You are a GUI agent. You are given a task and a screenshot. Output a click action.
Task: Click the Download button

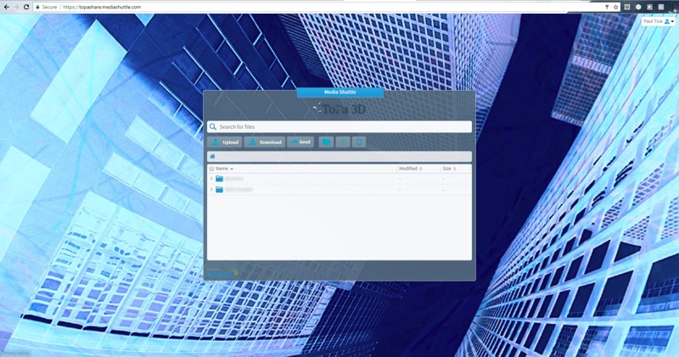[265, 142]
